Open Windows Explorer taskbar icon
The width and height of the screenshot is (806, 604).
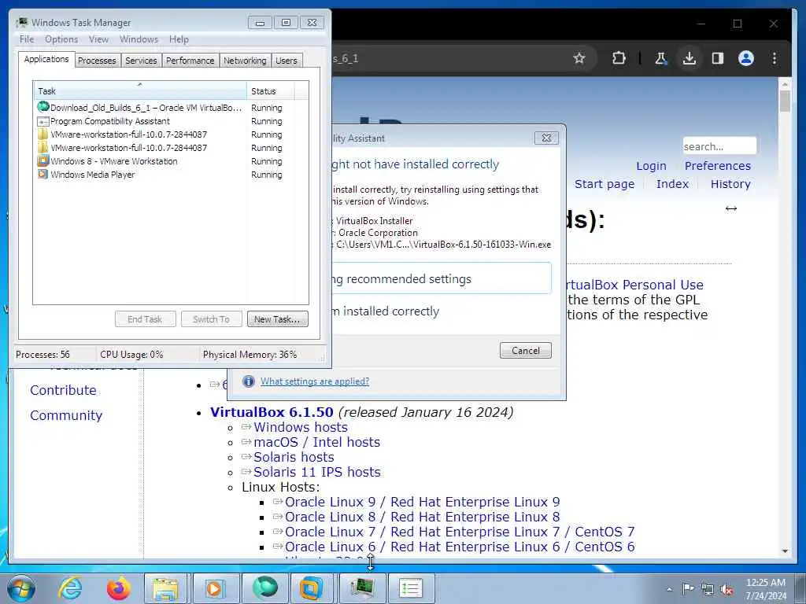pyautogui.click(x=165, y=588)
